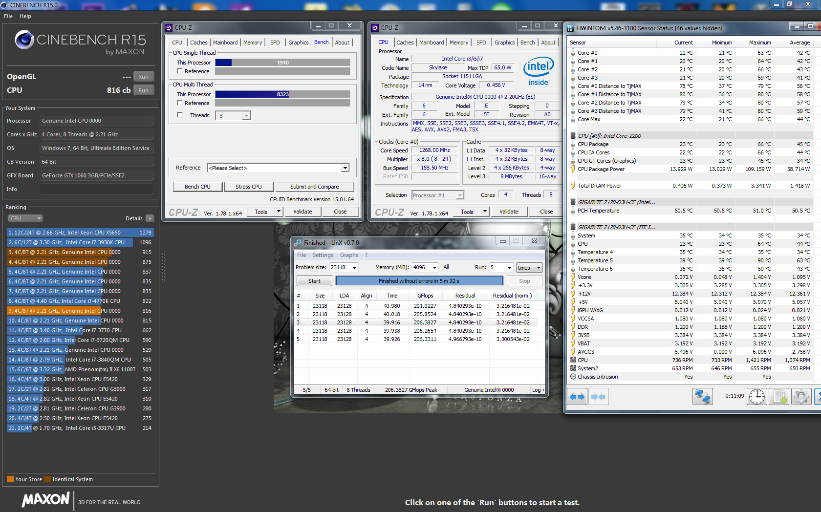
Task: Click HWiNFO expand columns arrows icon
Action: (x=577, y=397)
